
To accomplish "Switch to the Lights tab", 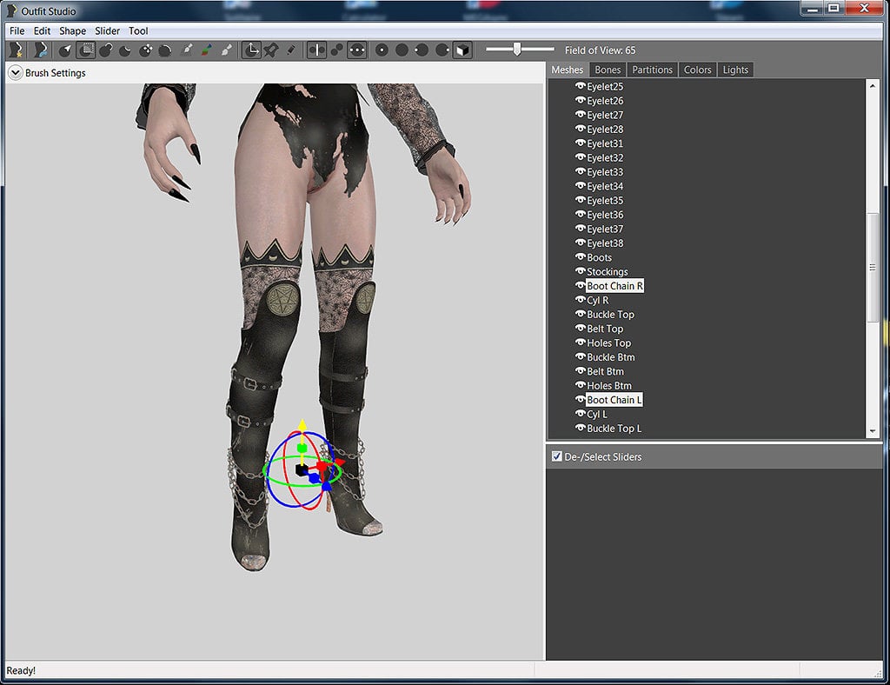I will 735,70.
